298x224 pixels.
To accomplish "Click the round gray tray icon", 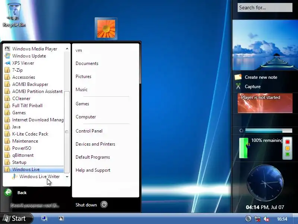I will [248, 218].
